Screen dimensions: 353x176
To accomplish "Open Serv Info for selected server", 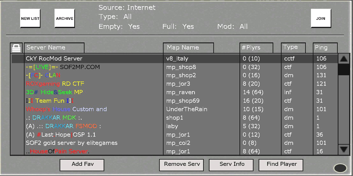I will click(x=232, y=164).
